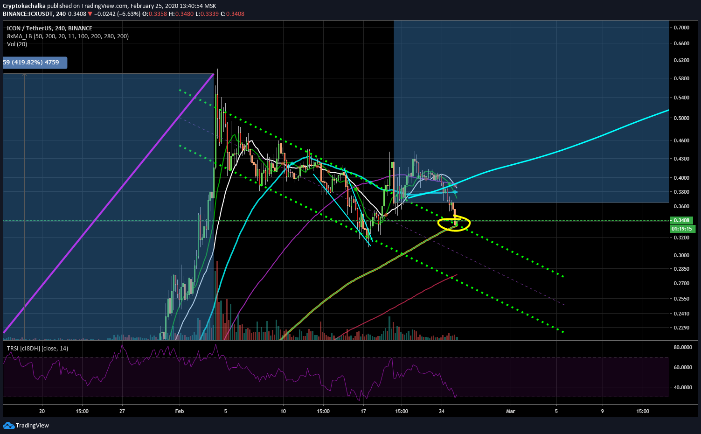Click the 20 date label on time axis
The height and width of the screenshot is (434, 701).
(42, 411)
